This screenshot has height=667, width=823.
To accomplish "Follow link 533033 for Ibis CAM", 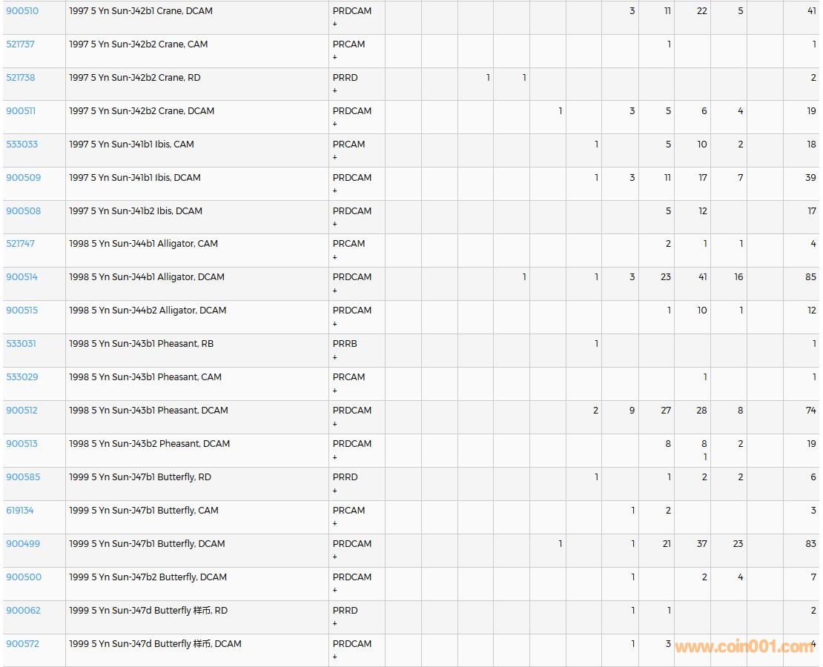I will click(22, 145).
